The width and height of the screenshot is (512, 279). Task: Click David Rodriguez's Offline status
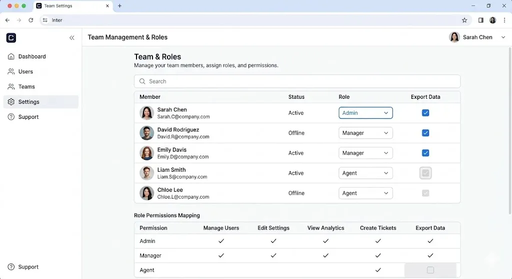296,133
